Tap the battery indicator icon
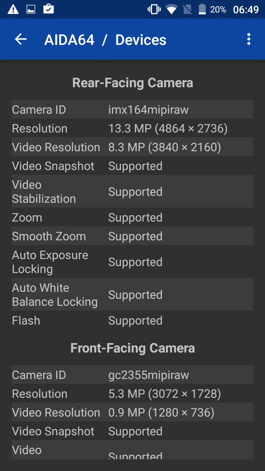 point(202,9)
